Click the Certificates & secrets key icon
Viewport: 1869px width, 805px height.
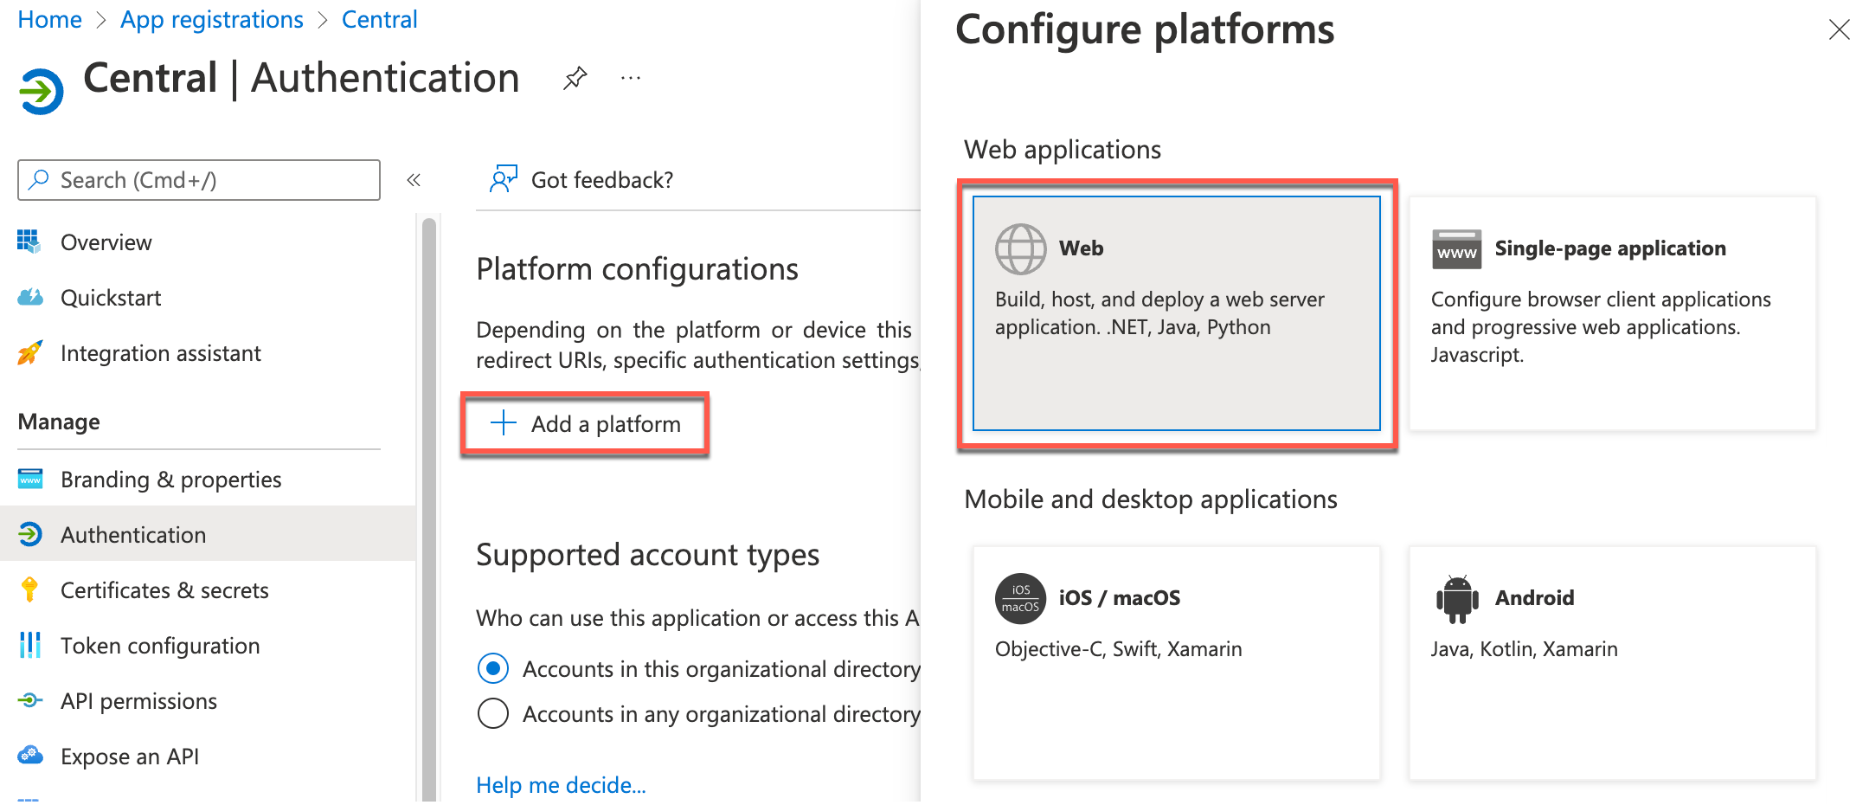(x=29, y=589)
